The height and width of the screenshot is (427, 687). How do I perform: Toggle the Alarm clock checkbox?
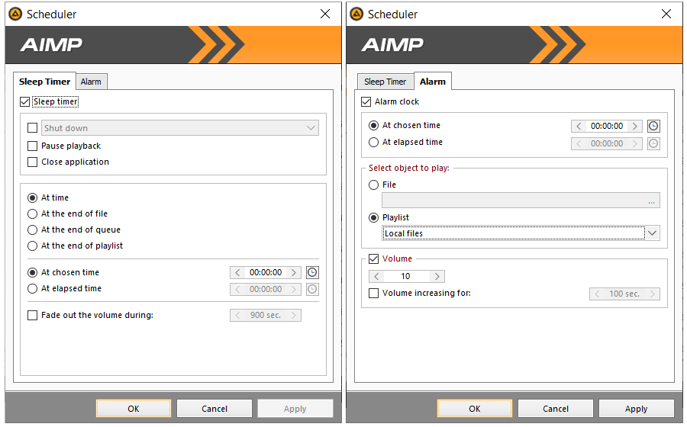pos(366,102)
